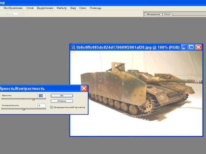Image resolution: width=206 pixels, height=154 pixels.
Task: Switch to the Кисти tab
Action: (x=167, y=14)
